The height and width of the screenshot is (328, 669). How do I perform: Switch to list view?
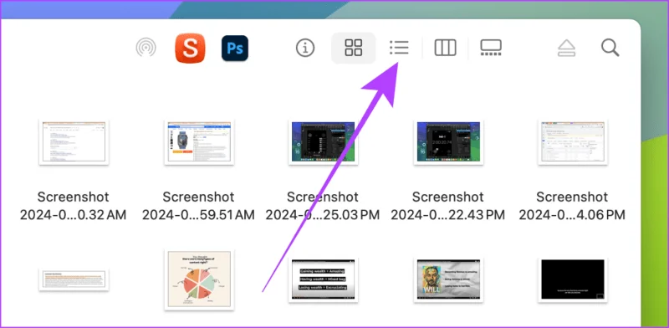400,48
